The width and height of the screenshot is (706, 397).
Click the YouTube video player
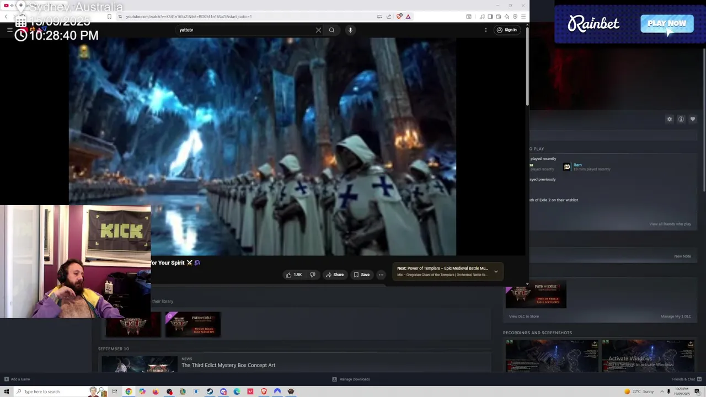[263, 146]
